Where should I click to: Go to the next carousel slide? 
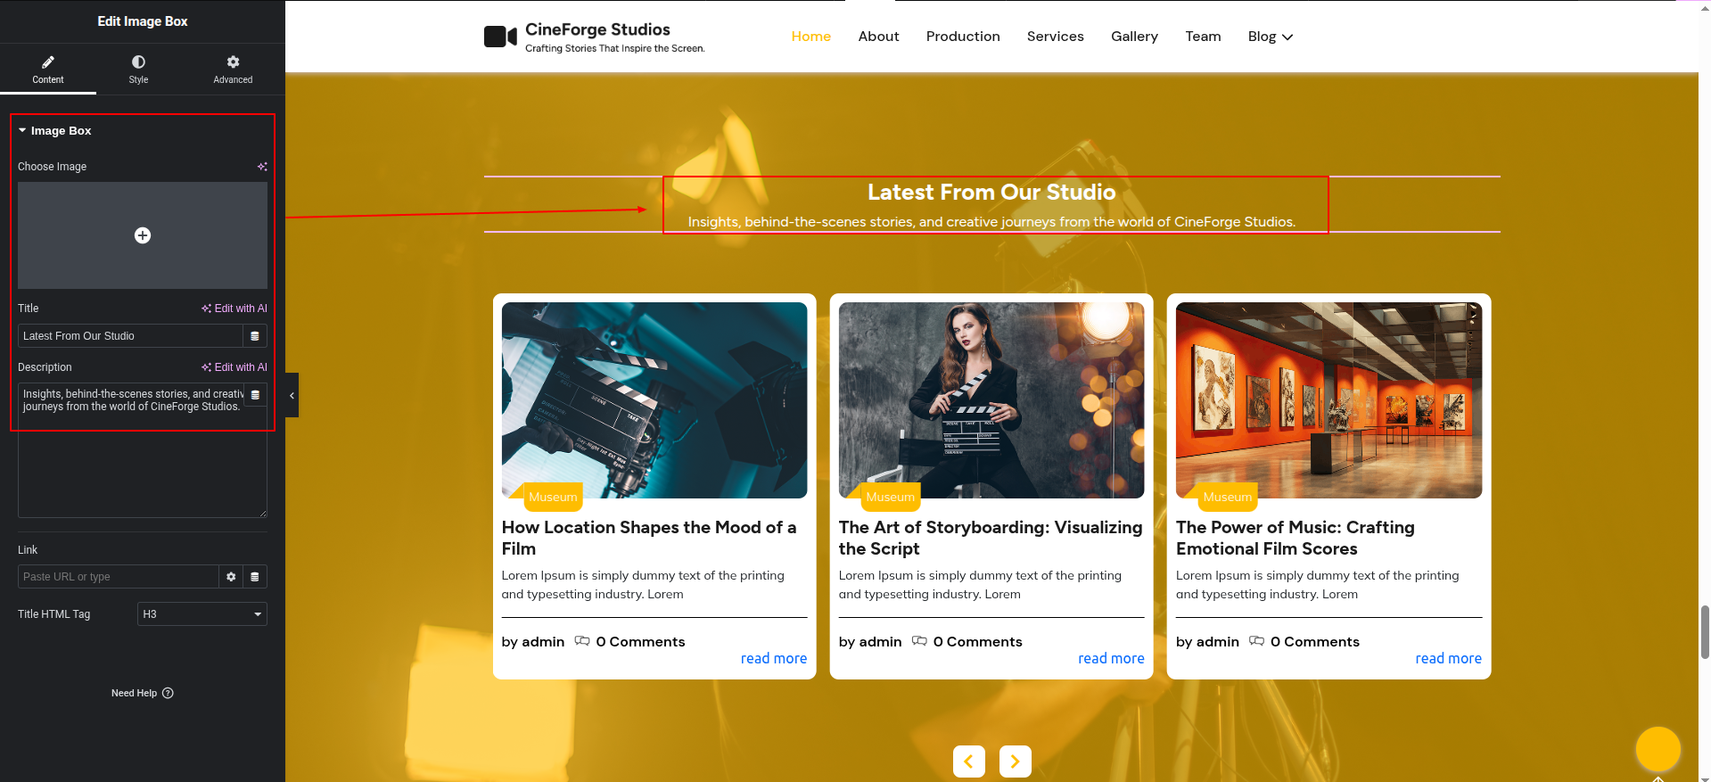pyautogui.click(x=1015, y=761)
